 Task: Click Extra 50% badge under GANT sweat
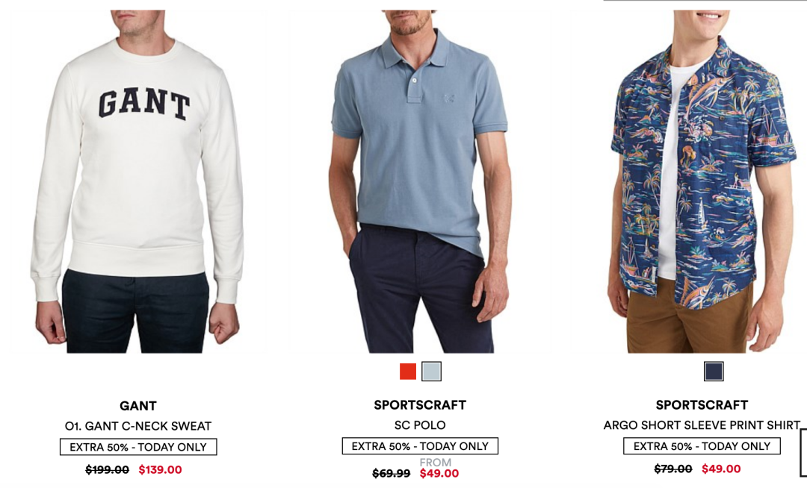point(138,447)
